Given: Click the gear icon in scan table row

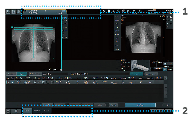Looking at the screenshot, I should [x=43, y=82].
